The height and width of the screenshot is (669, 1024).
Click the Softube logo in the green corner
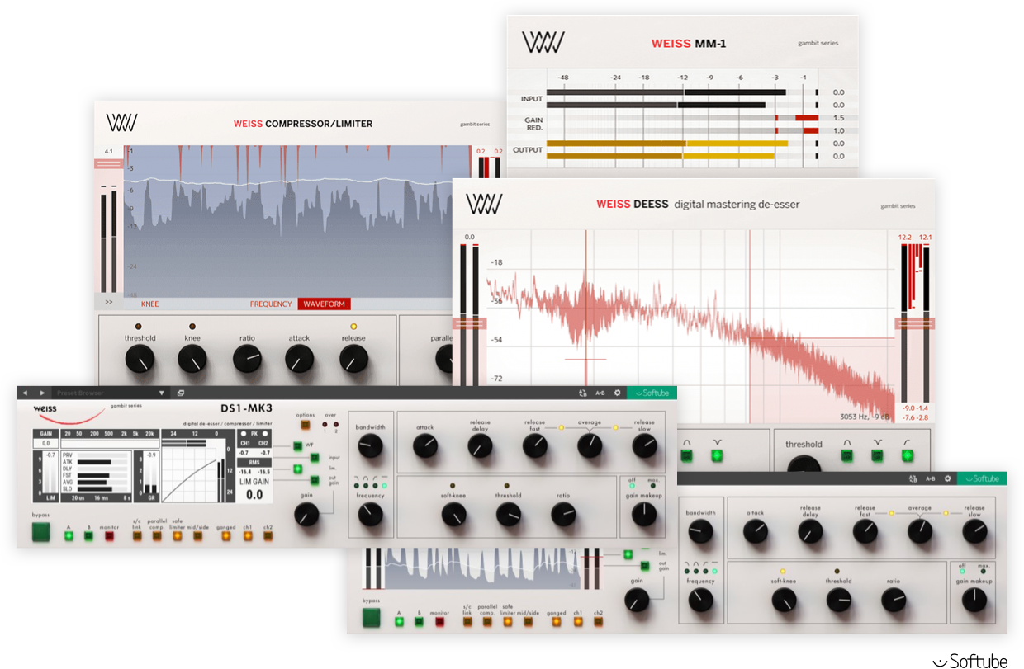(652, 393)
